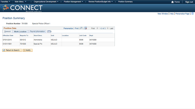Image resolution: width=195 pixels, height=109 pixels.
Task: Open the Find link in the grid header
Action: coord(76,28)
